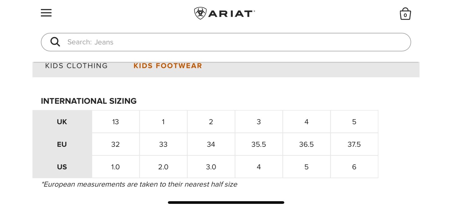Screen dimensions: 452x208
Task: Open the hamburger navigation menu
Action: tap(46, 13)
